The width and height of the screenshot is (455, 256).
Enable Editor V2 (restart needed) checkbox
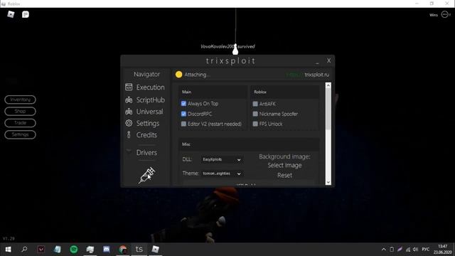183,124
